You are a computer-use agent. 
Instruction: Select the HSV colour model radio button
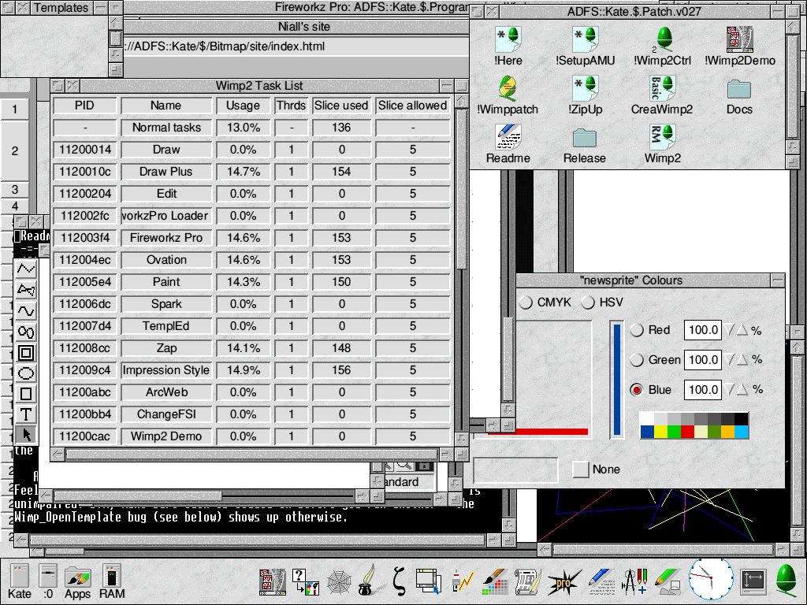coord(588,302)
